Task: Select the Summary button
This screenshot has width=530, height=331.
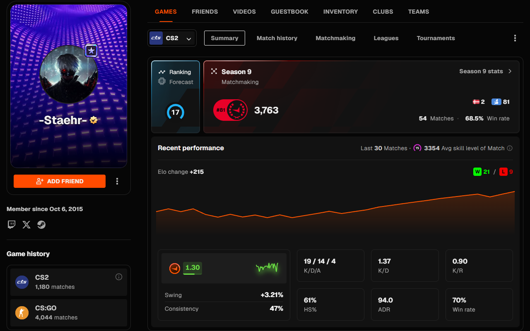Action: [x=224, y=38]
